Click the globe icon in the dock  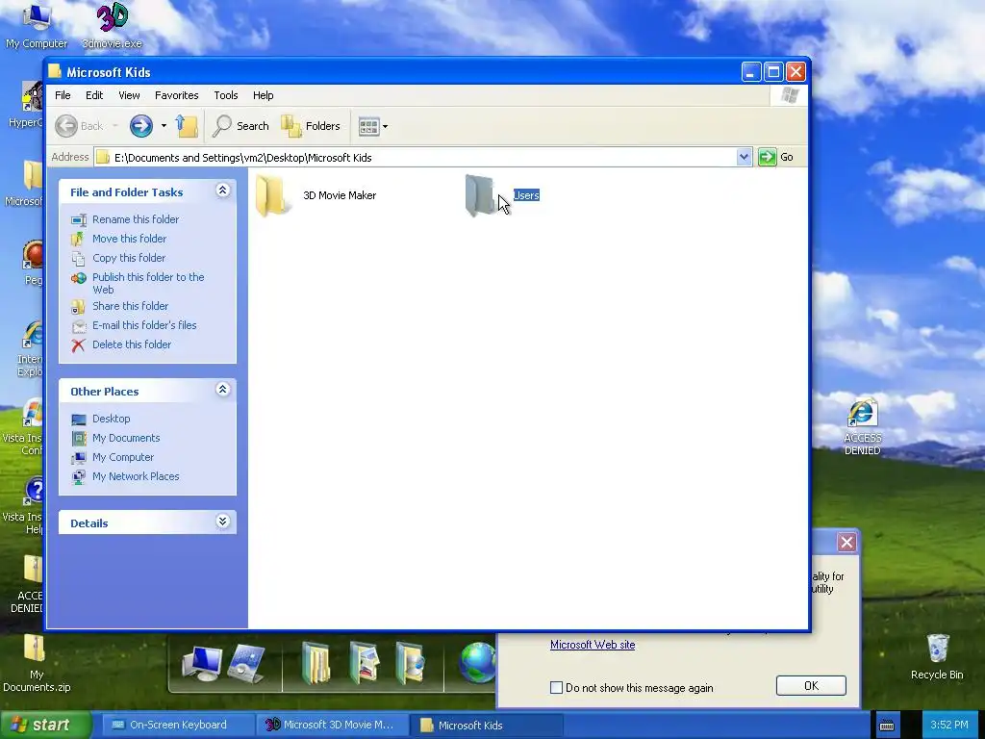click(x=477, y=662)
